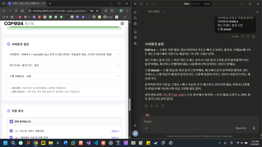
Task: Open File Explorer from taskbar
Action: coord(51,143)
